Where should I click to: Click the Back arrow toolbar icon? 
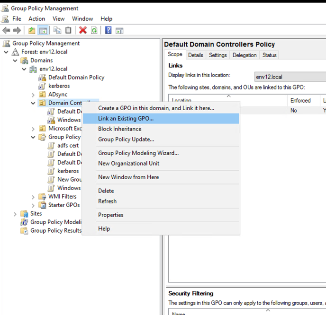[x=6, y=30]
